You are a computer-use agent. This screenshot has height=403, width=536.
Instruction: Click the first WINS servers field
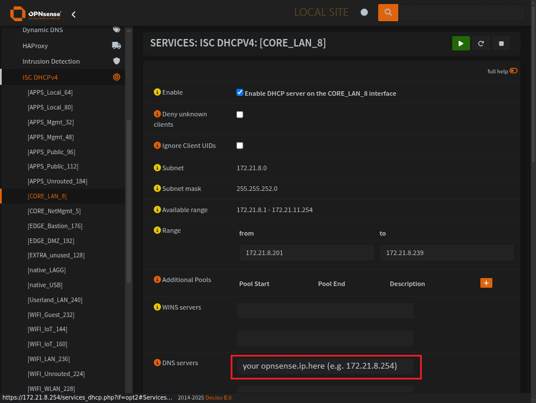325,311
